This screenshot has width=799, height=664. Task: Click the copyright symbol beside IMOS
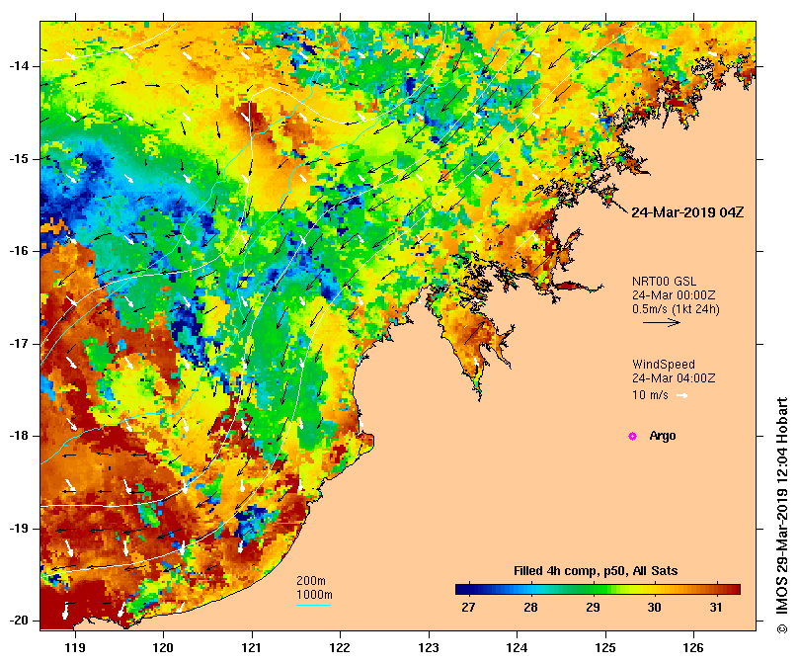coord(782,629)
